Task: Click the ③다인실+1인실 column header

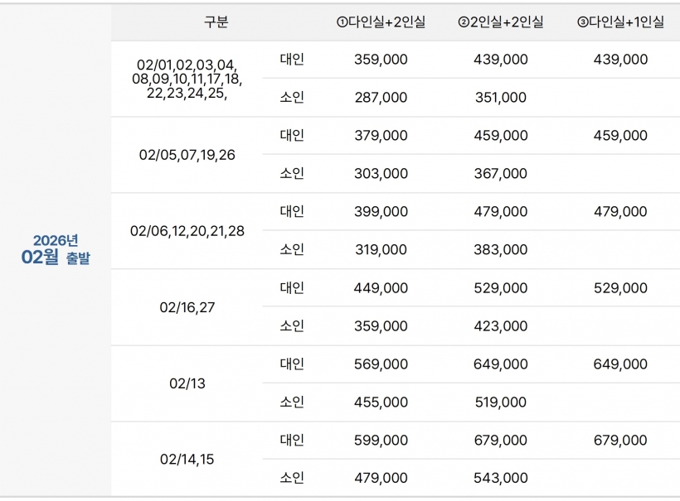Action: point(620,22)
